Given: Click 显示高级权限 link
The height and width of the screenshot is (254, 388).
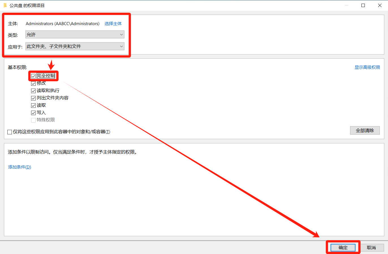Looking at the screenshot, I should point(367,67).
